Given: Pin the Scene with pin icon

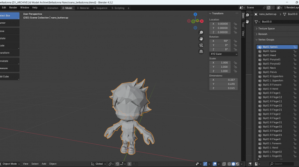Looking at the screenshot, I should [264, 7].
